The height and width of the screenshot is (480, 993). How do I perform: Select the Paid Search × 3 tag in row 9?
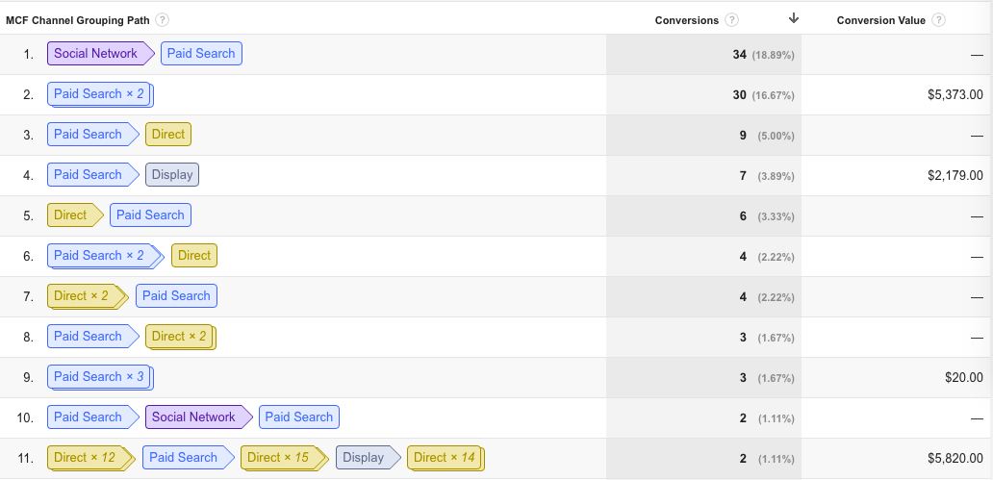coord(101,377)
